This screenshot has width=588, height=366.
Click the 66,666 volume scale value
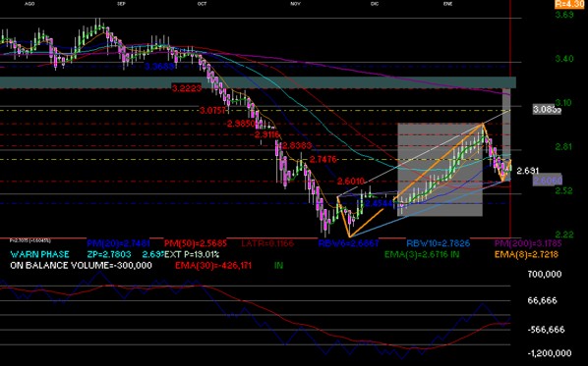[542, 300]
